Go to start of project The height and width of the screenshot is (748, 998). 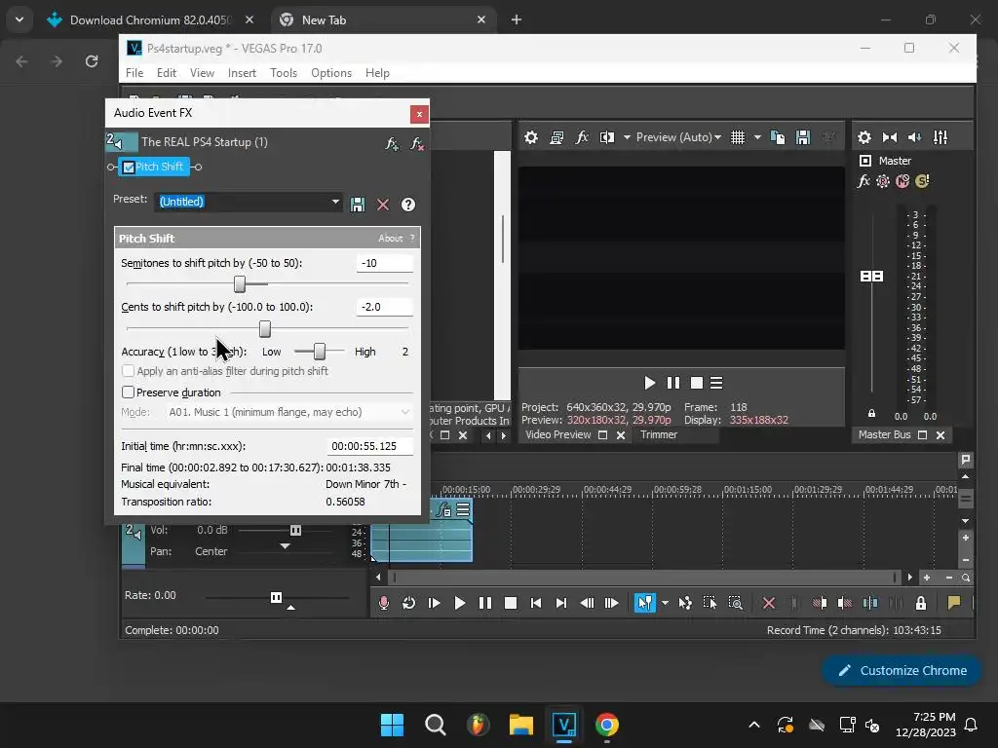pyautogui.click(x=536, y=603)
